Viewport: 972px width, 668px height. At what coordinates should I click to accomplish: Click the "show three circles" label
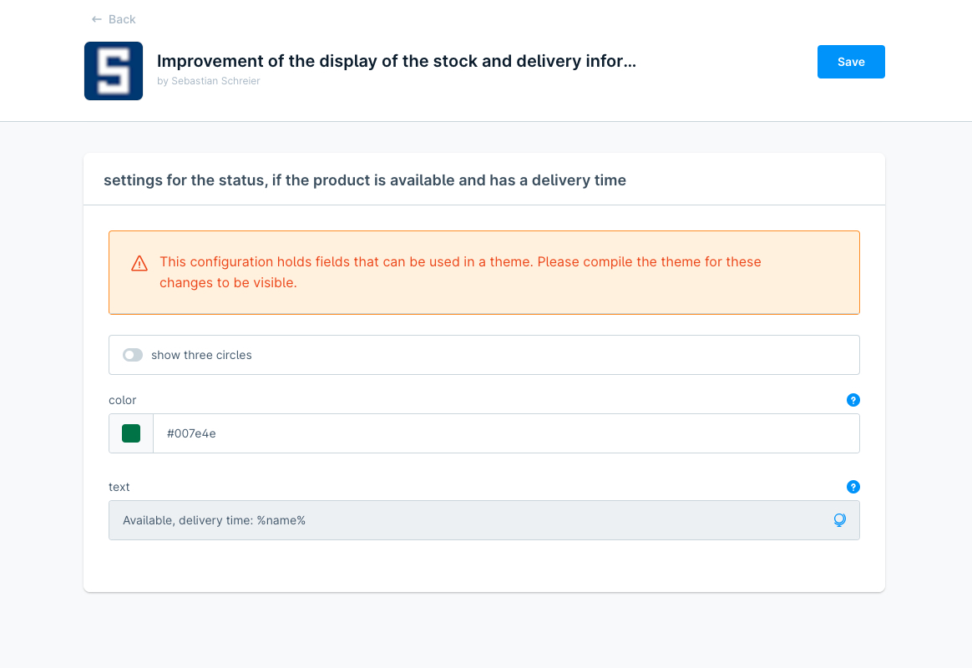pos(201,355)
